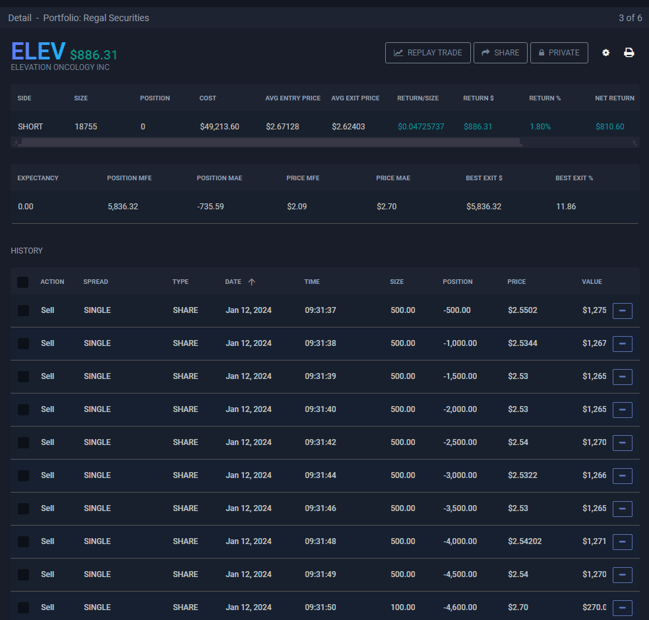
Task: Click the position -4,600.00 cell
Action: point(460,607)
